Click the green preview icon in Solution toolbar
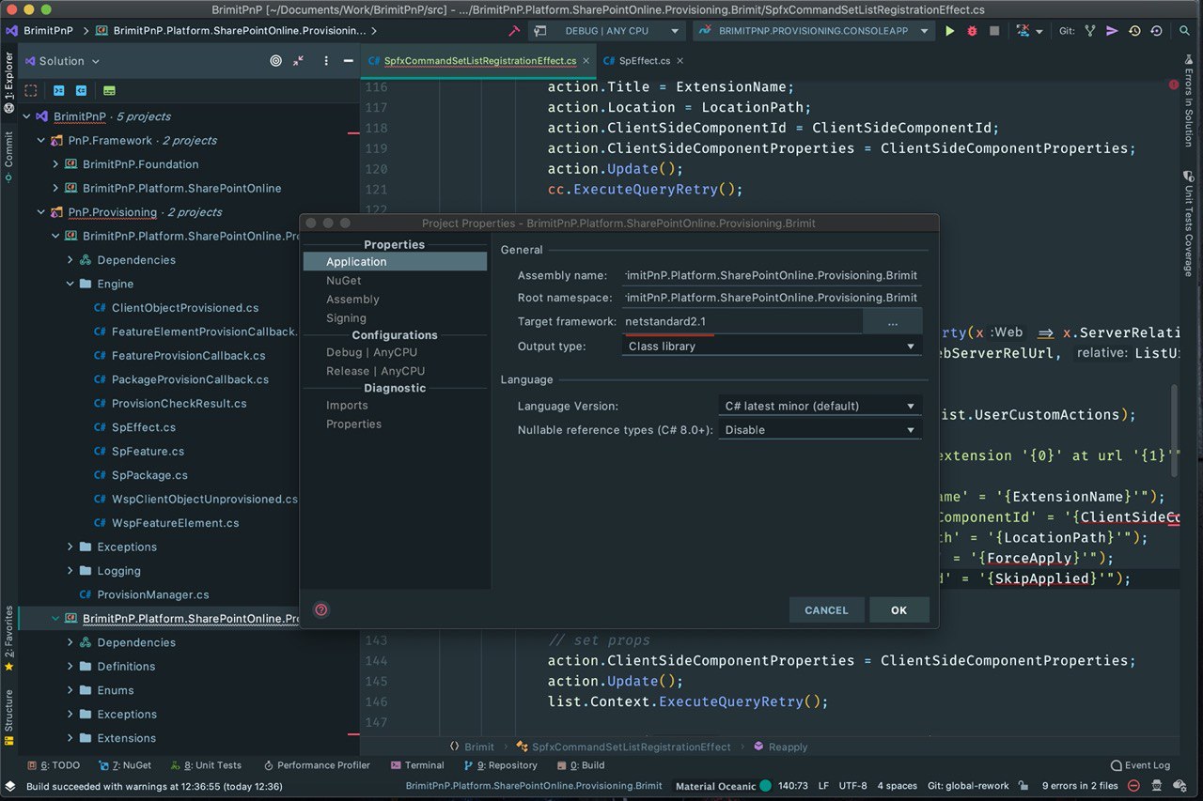The image size is (1203, 801). click(109, 91)
